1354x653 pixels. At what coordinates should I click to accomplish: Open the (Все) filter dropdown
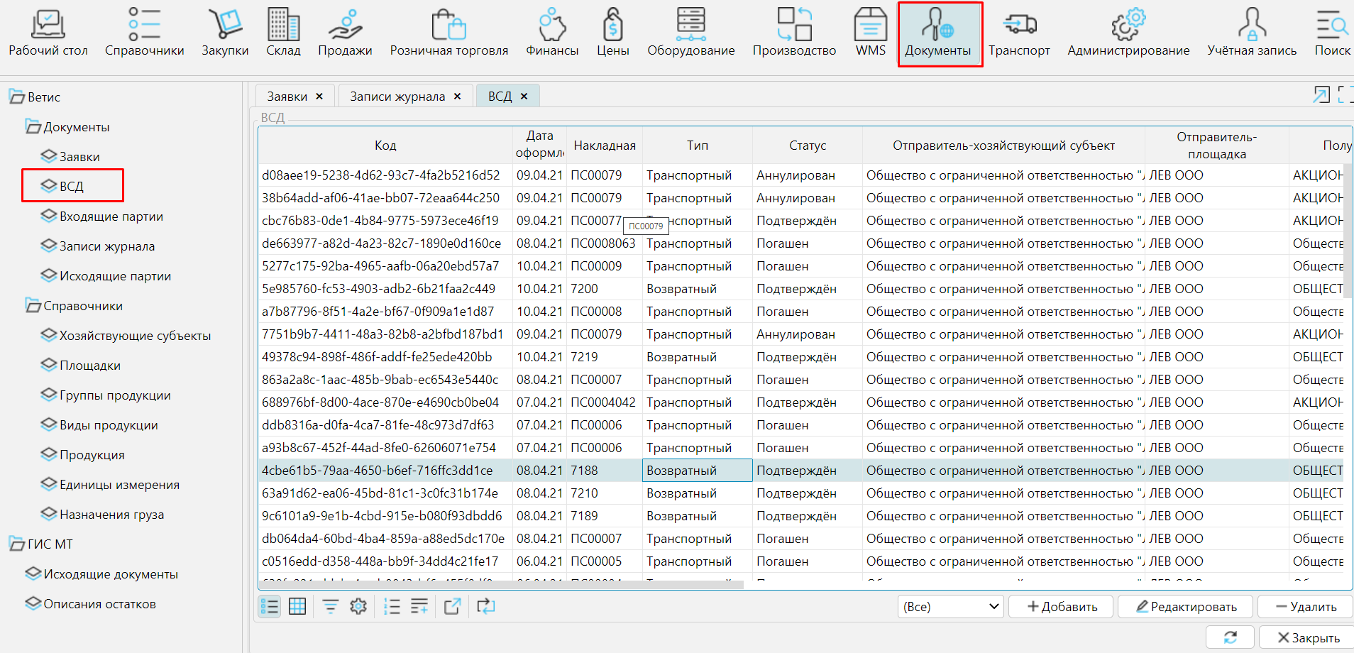(950, 607)
